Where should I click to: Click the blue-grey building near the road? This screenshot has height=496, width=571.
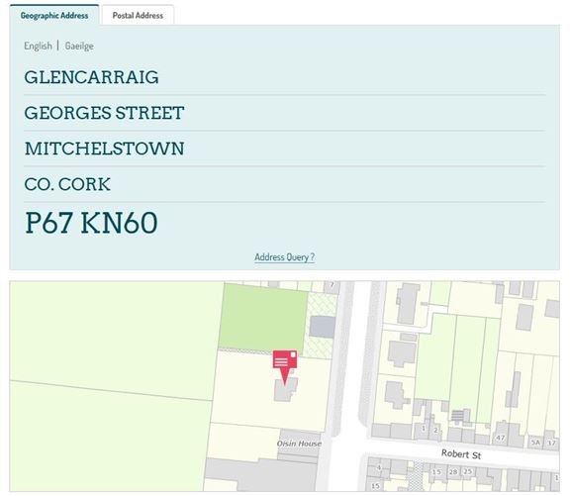click(323, 327)
